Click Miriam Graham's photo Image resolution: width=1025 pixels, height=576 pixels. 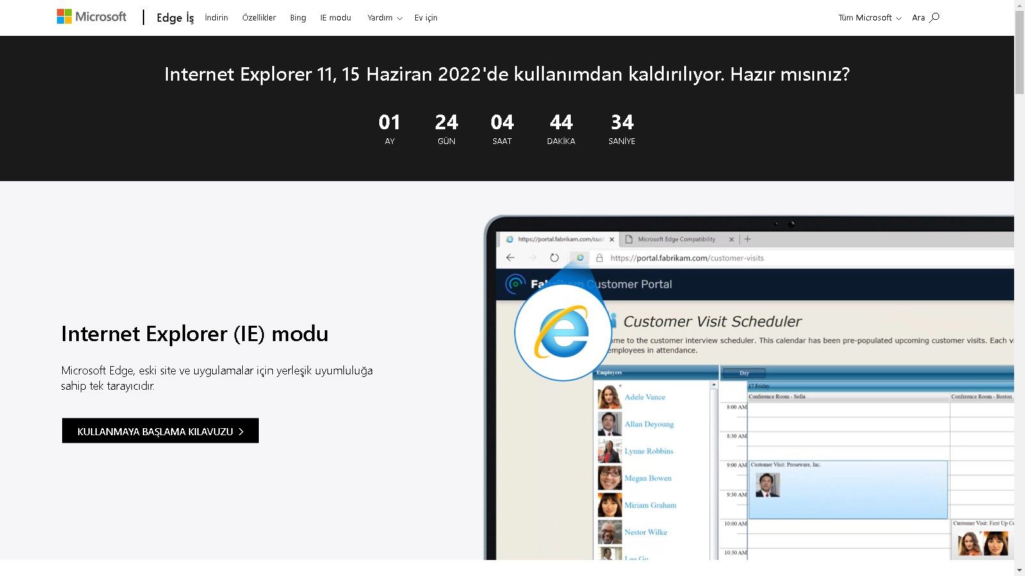point(609,505)
